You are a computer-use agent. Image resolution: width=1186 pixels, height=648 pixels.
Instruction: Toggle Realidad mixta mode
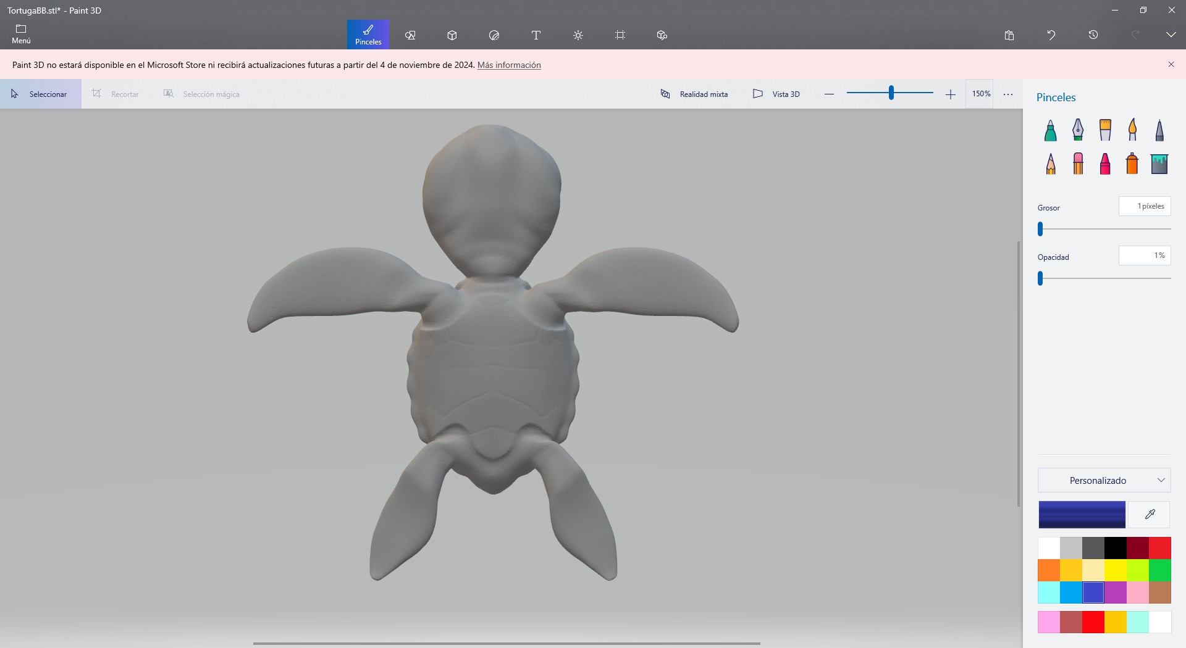pos(694,94)
